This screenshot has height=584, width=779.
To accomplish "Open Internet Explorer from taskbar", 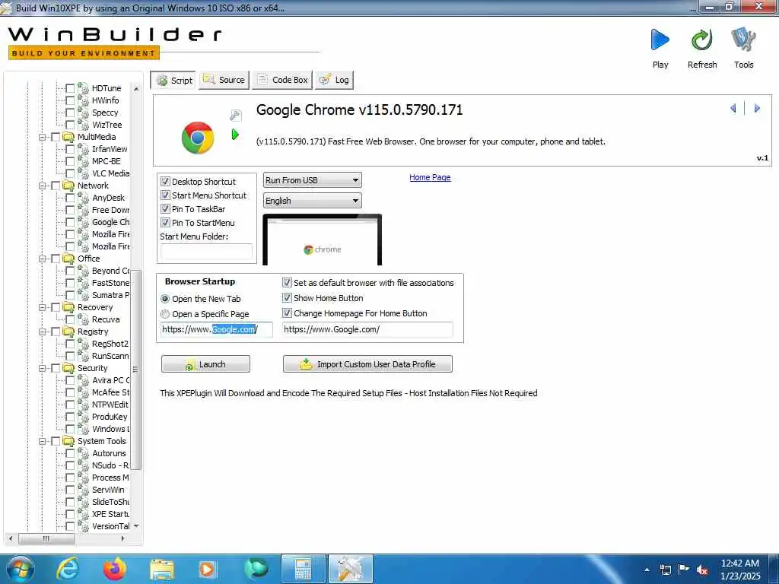I will point(68,569).
